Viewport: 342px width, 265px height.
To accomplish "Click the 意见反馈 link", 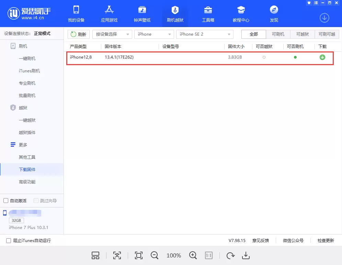I will point(260,241).
